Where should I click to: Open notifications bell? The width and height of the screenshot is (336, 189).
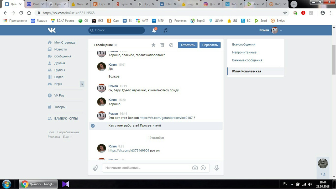click(x=154, y=30)
